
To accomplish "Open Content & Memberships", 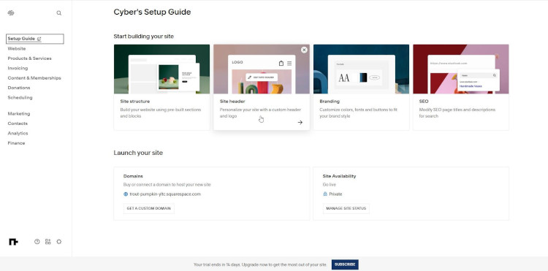I will [34, 78].
